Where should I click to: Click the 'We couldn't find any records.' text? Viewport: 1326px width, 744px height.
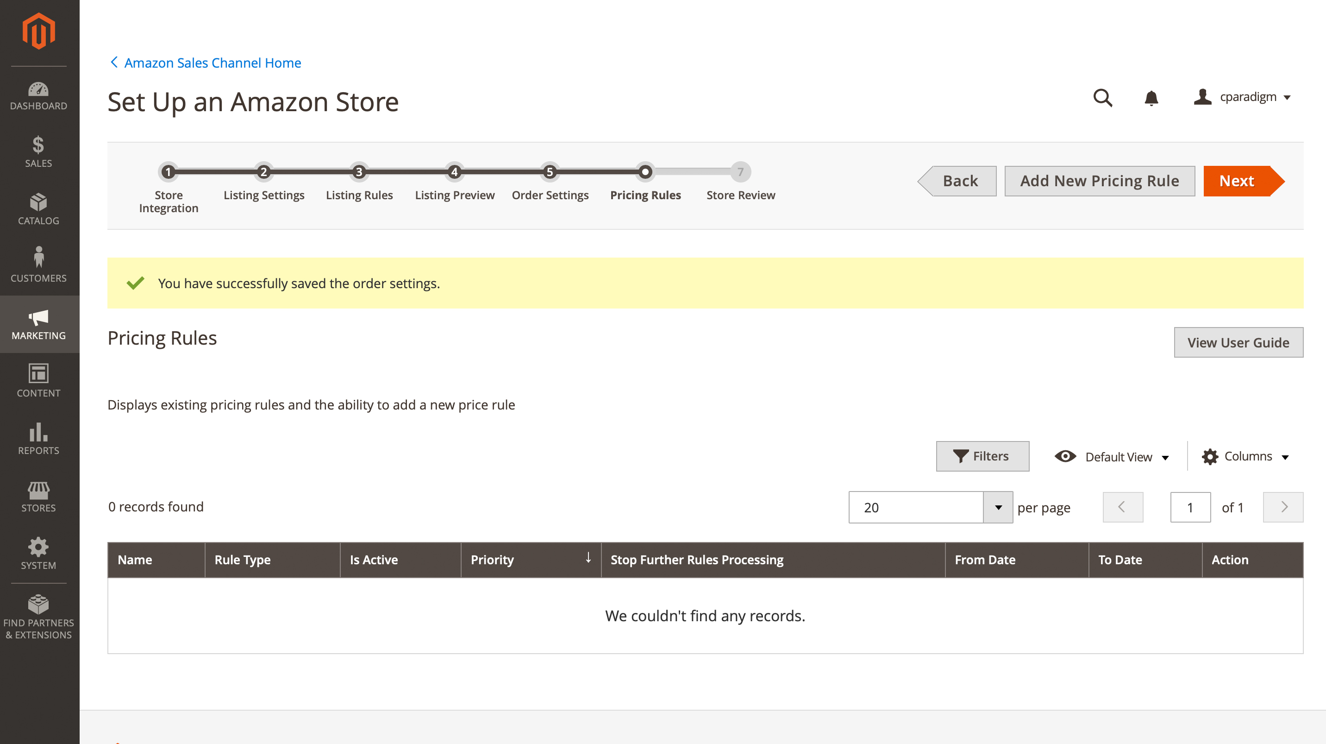tap(705, 616)
